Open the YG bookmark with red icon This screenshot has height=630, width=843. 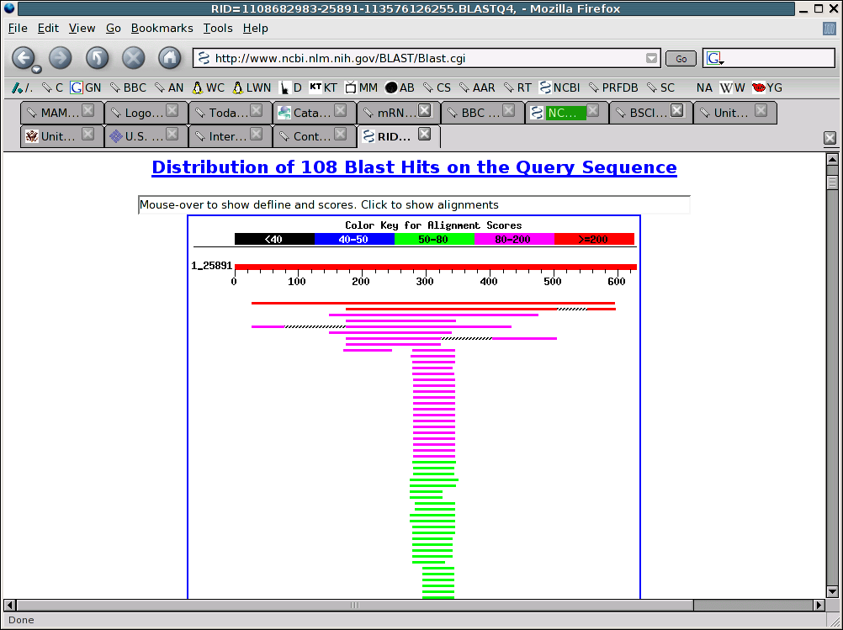point(766,87)
